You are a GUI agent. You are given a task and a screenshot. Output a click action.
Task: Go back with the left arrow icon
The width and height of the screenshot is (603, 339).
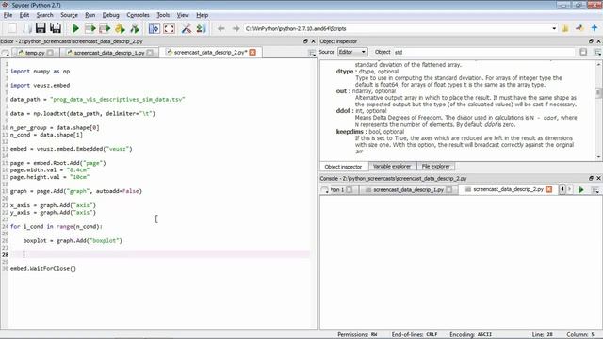(x=220, y=29)
